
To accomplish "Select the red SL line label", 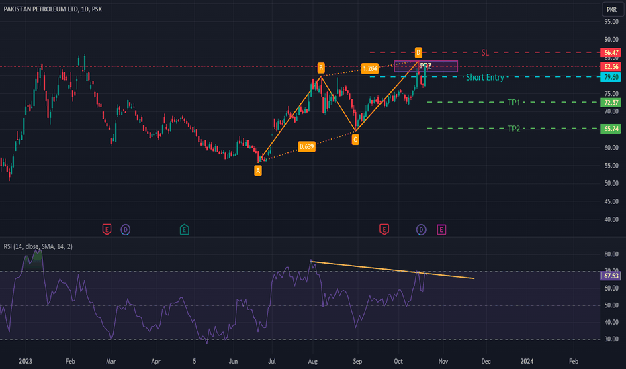I will (x=485, y=52).
